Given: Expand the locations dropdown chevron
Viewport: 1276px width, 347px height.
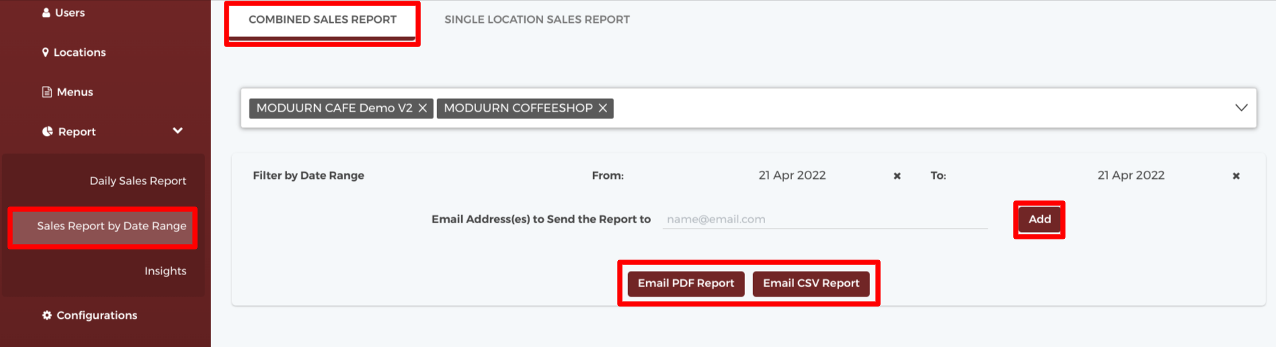Looking at the screenshot, I should click(x=1241, y=108).
